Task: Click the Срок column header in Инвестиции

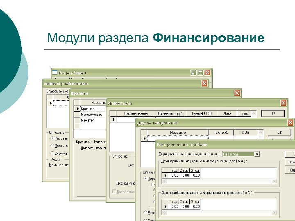Action: [x=244, y=113]
